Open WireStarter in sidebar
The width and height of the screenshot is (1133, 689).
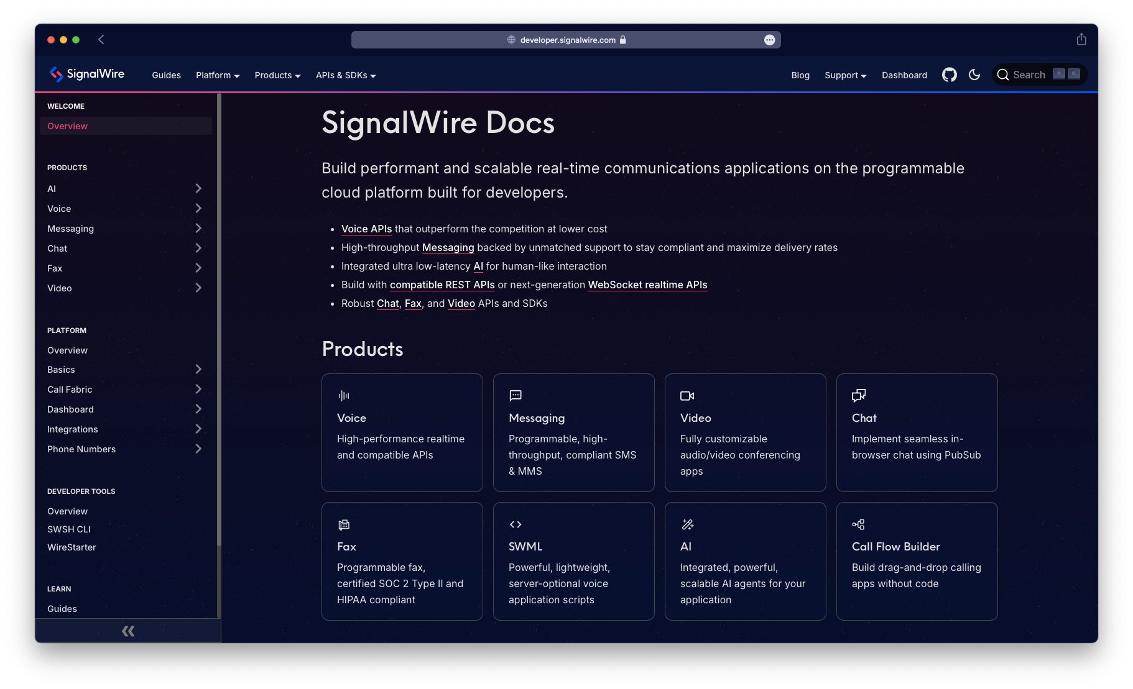(x=72, y=547)
